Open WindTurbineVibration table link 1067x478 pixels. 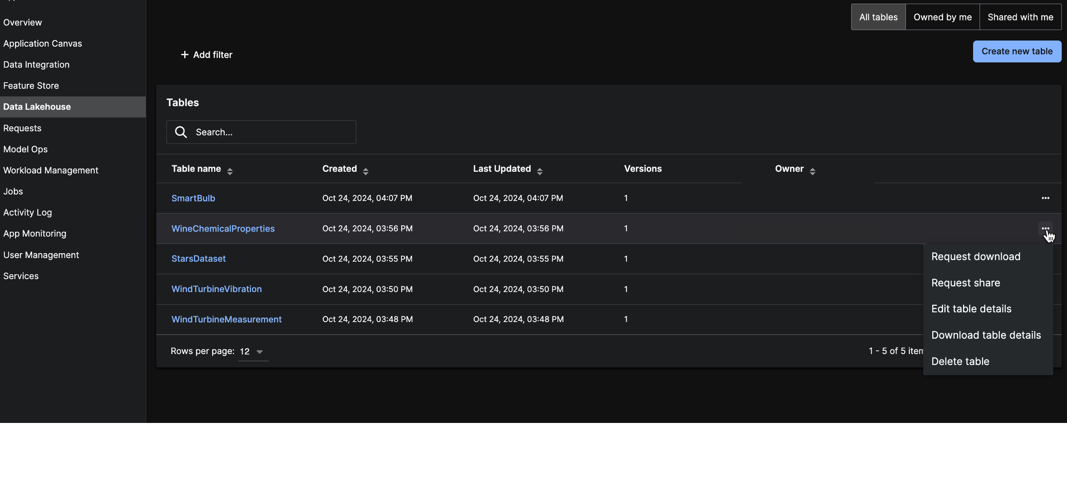216,289
